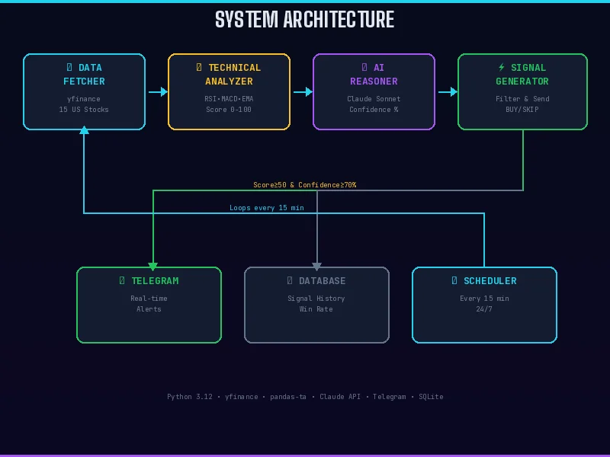The image size is (610, 457).
Task: Click the Score≥50 & Confidence≥70% label
Action: click(304, 185)
